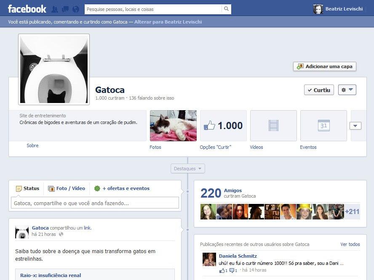This screenshot has height=280, width=374.
Task: Click '1.000 curtiram' count text
Action: (110, 98)
